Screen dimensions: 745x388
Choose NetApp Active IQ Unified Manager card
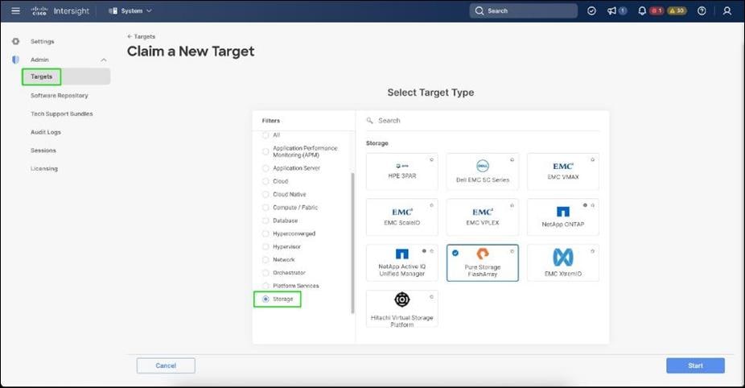[402, 263]
